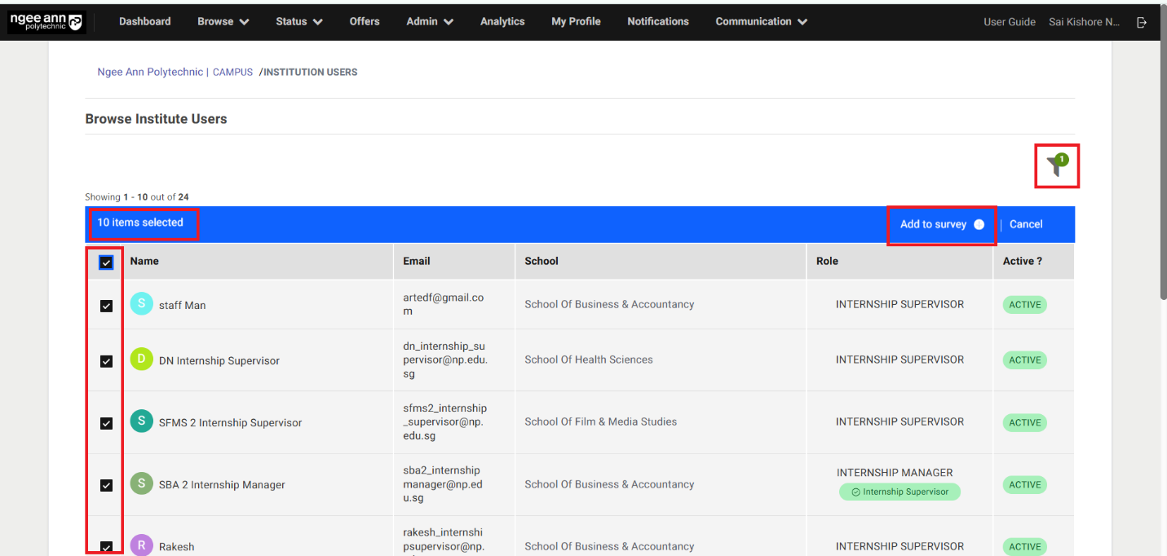Expand the Status dropdown menu
This screenshot has width=1167, height=556.
pos(298,22)
